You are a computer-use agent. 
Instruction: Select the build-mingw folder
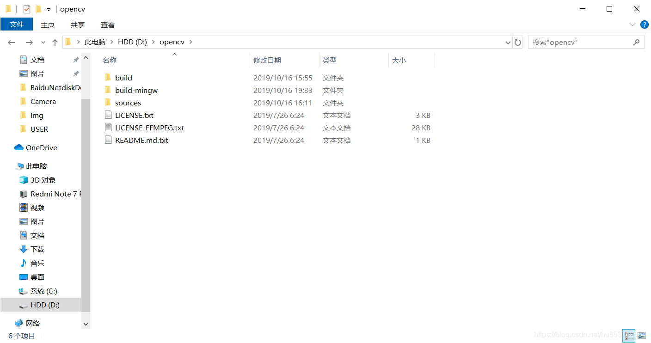[136, 90]
